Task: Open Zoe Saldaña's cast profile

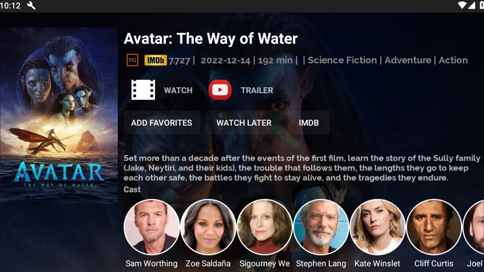Action: coord(208,227)
